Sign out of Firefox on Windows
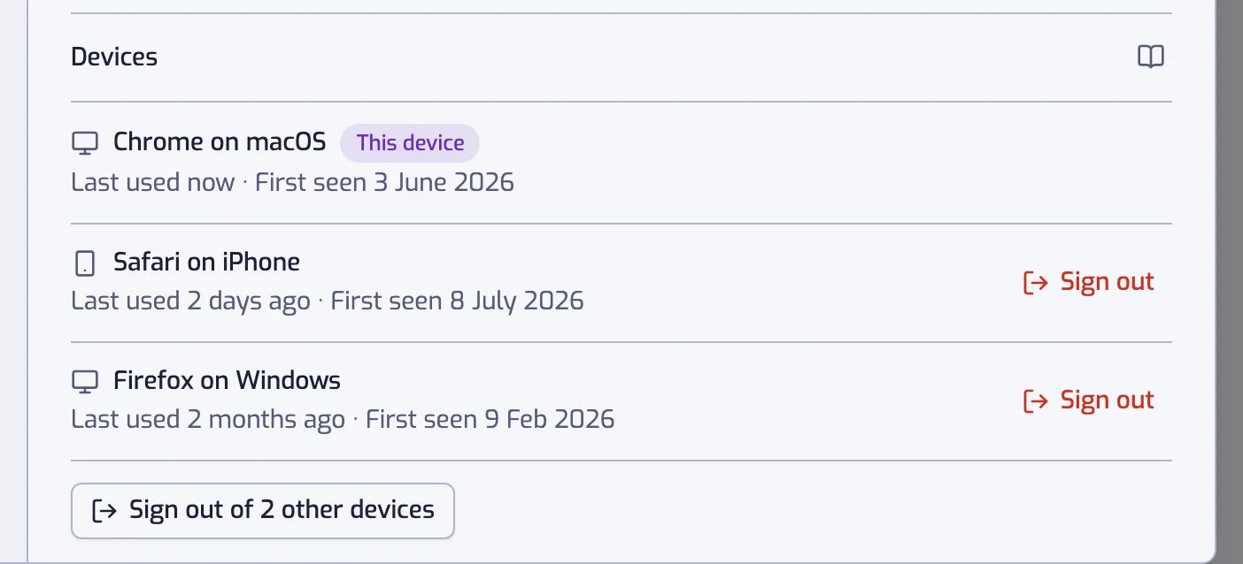The width and height of the screenshot is (1243, 564). click(1089, 400)
